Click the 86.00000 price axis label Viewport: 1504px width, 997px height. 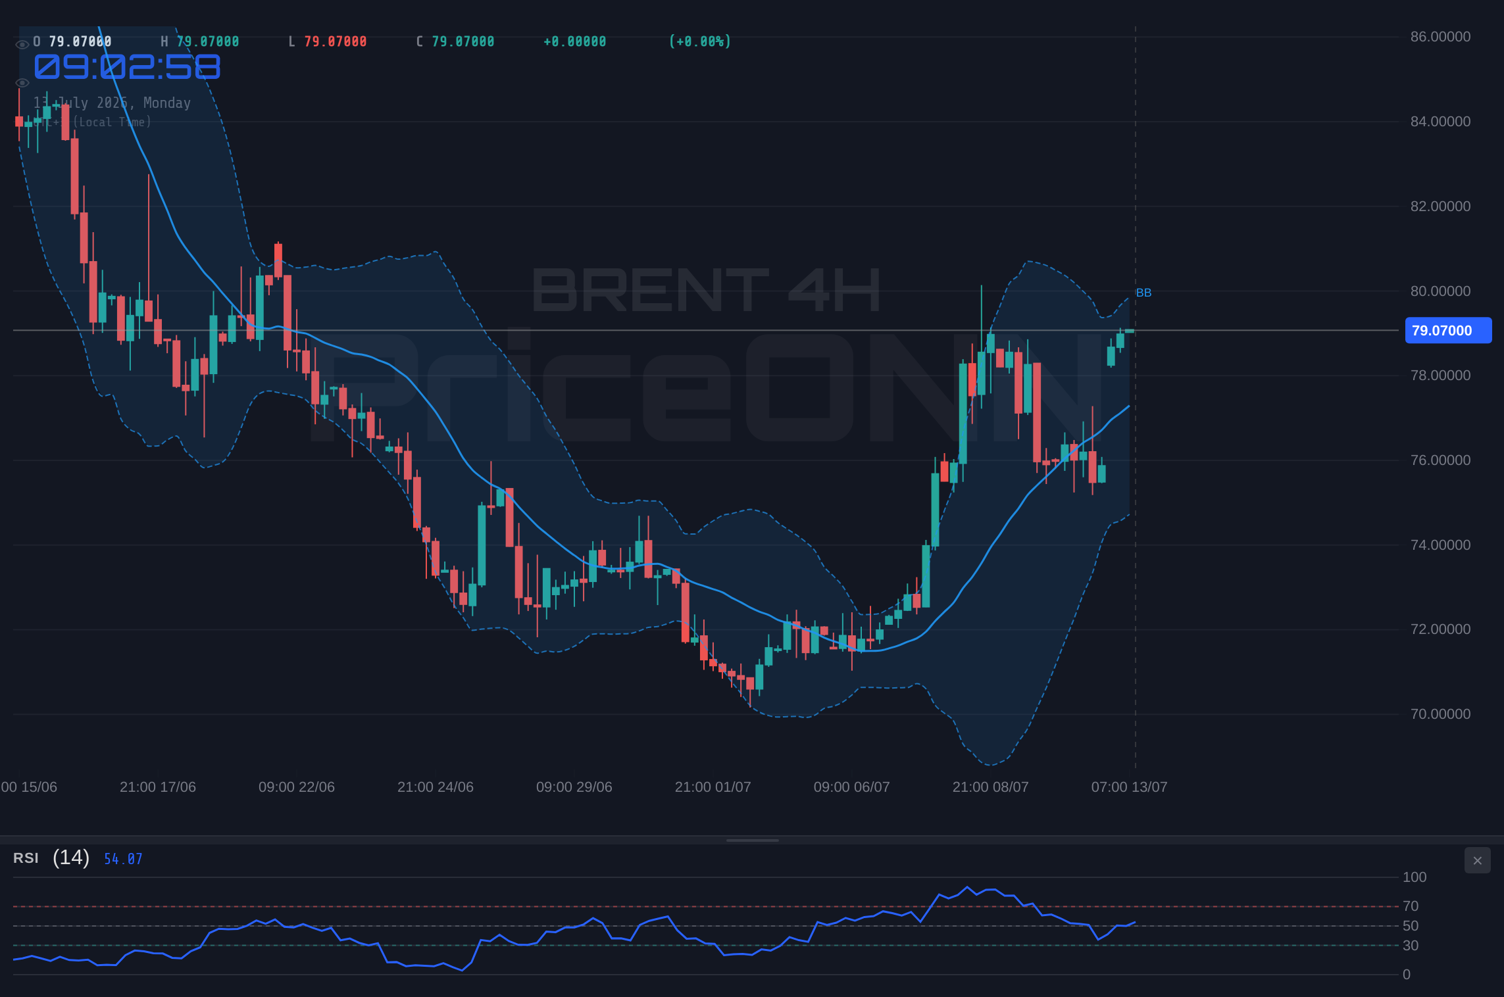[1440, 37]
